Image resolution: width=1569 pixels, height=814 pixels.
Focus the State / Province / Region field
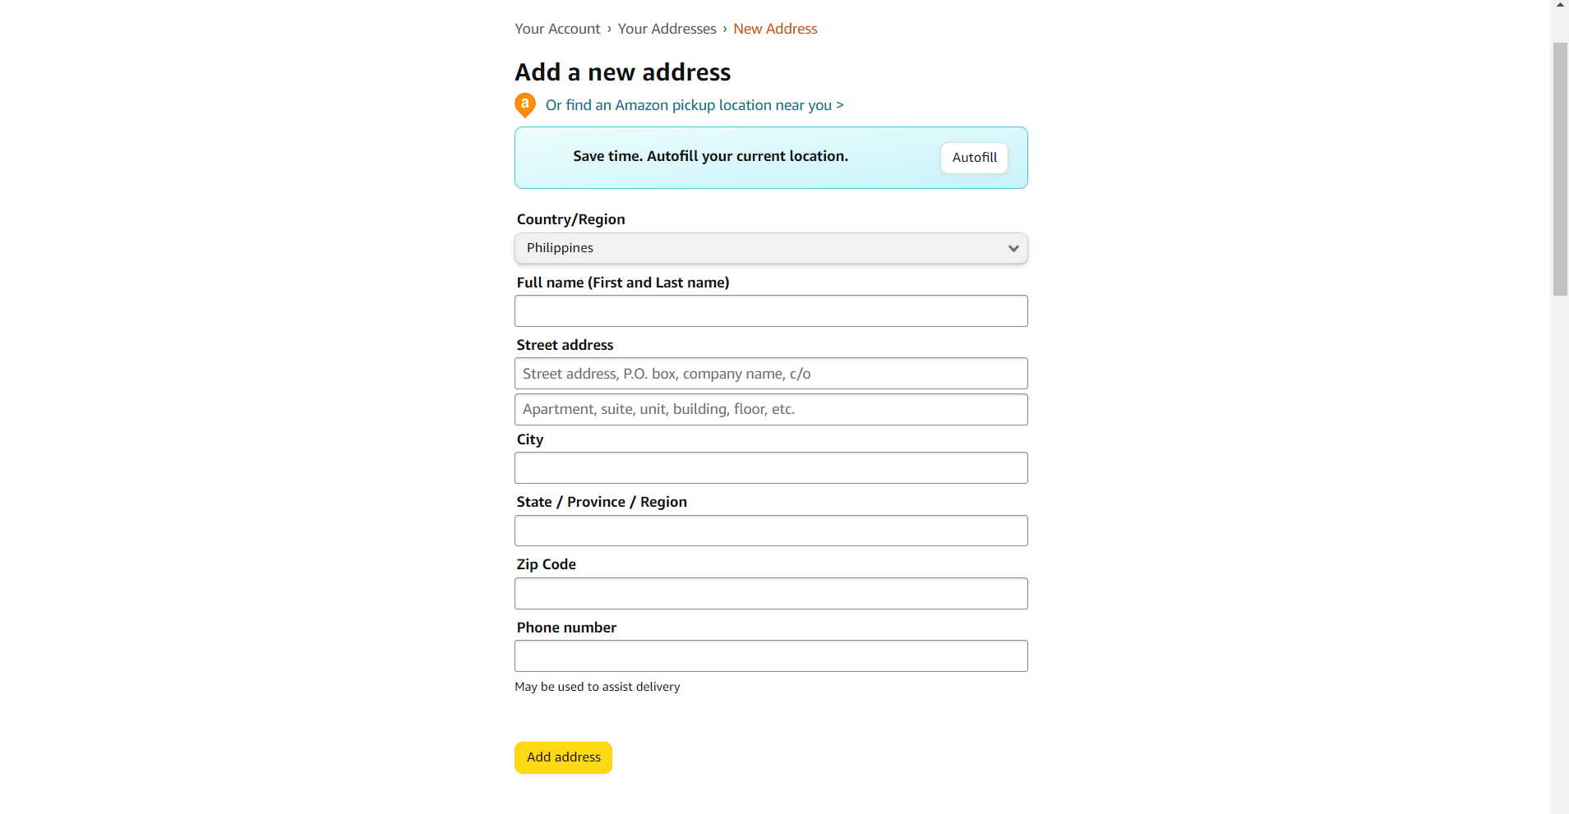click(x=771, y=531)
